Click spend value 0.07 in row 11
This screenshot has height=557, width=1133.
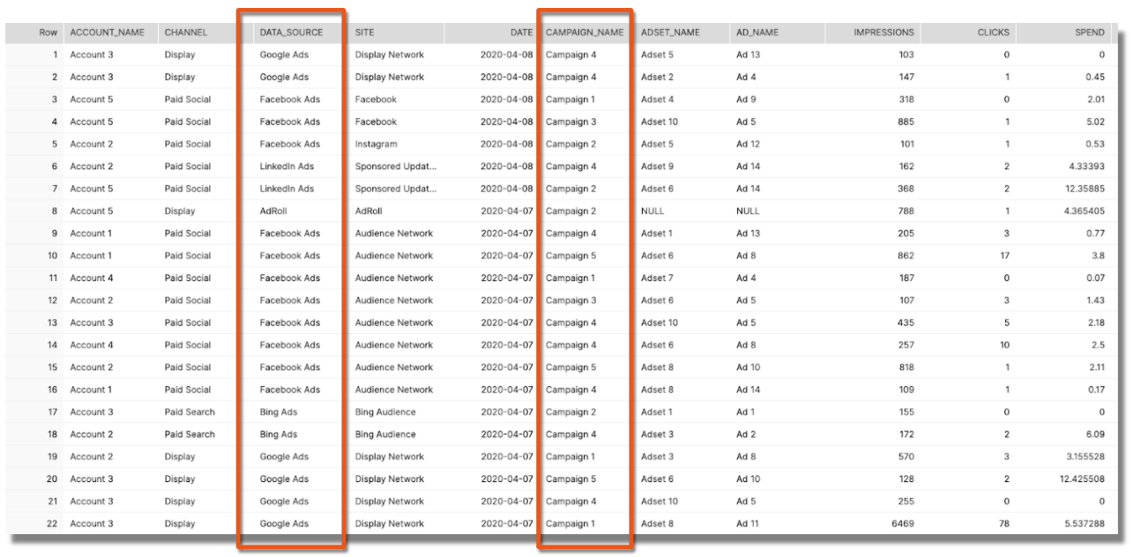(x=1095, y=278)
